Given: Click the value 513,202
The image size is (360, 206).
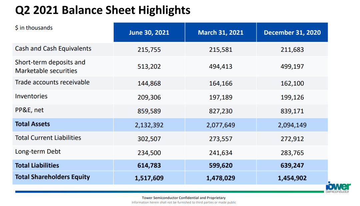Looking at the screenshot, I should [149, 66].
